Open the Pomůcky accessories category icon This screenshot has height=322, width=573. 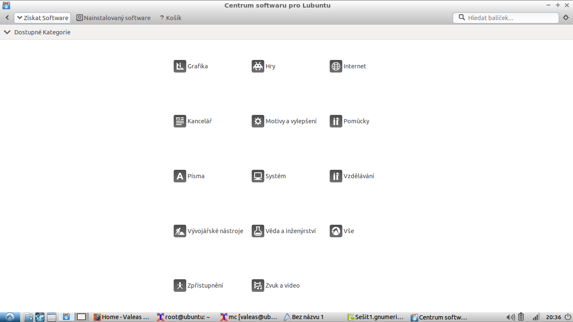[x=336, y=121]
